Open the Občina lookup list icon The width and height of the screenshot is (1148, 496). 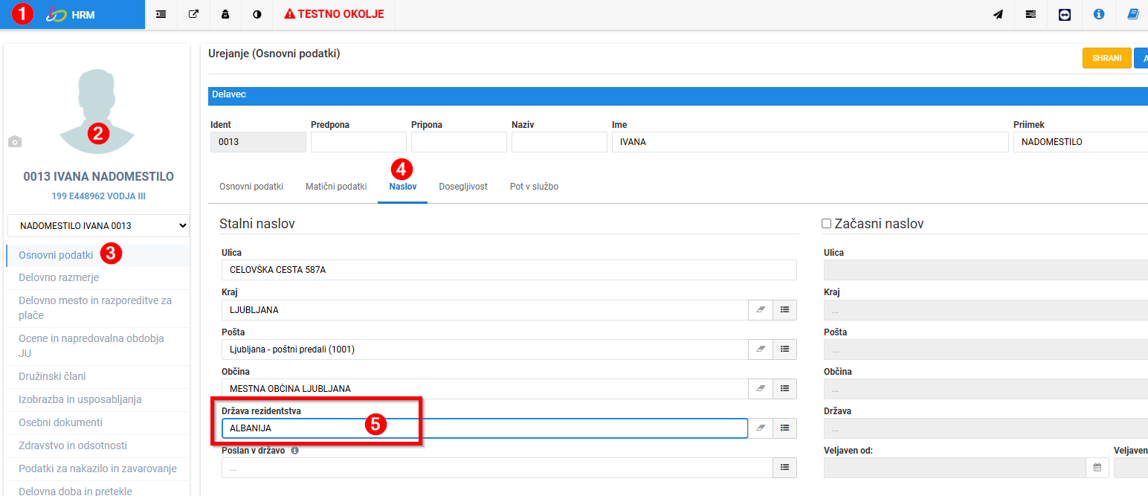pos(785,389)
